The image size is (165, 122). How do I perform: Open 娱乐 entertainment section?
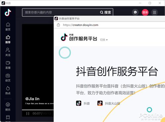pos(8,107)
